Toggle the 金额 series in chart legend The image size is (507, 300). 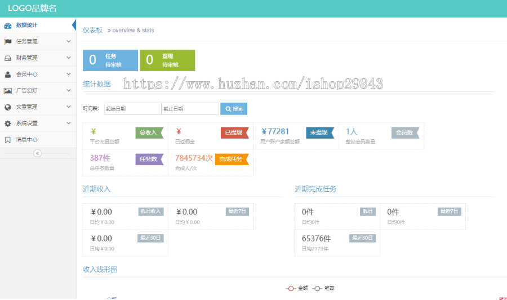point(297,288)
